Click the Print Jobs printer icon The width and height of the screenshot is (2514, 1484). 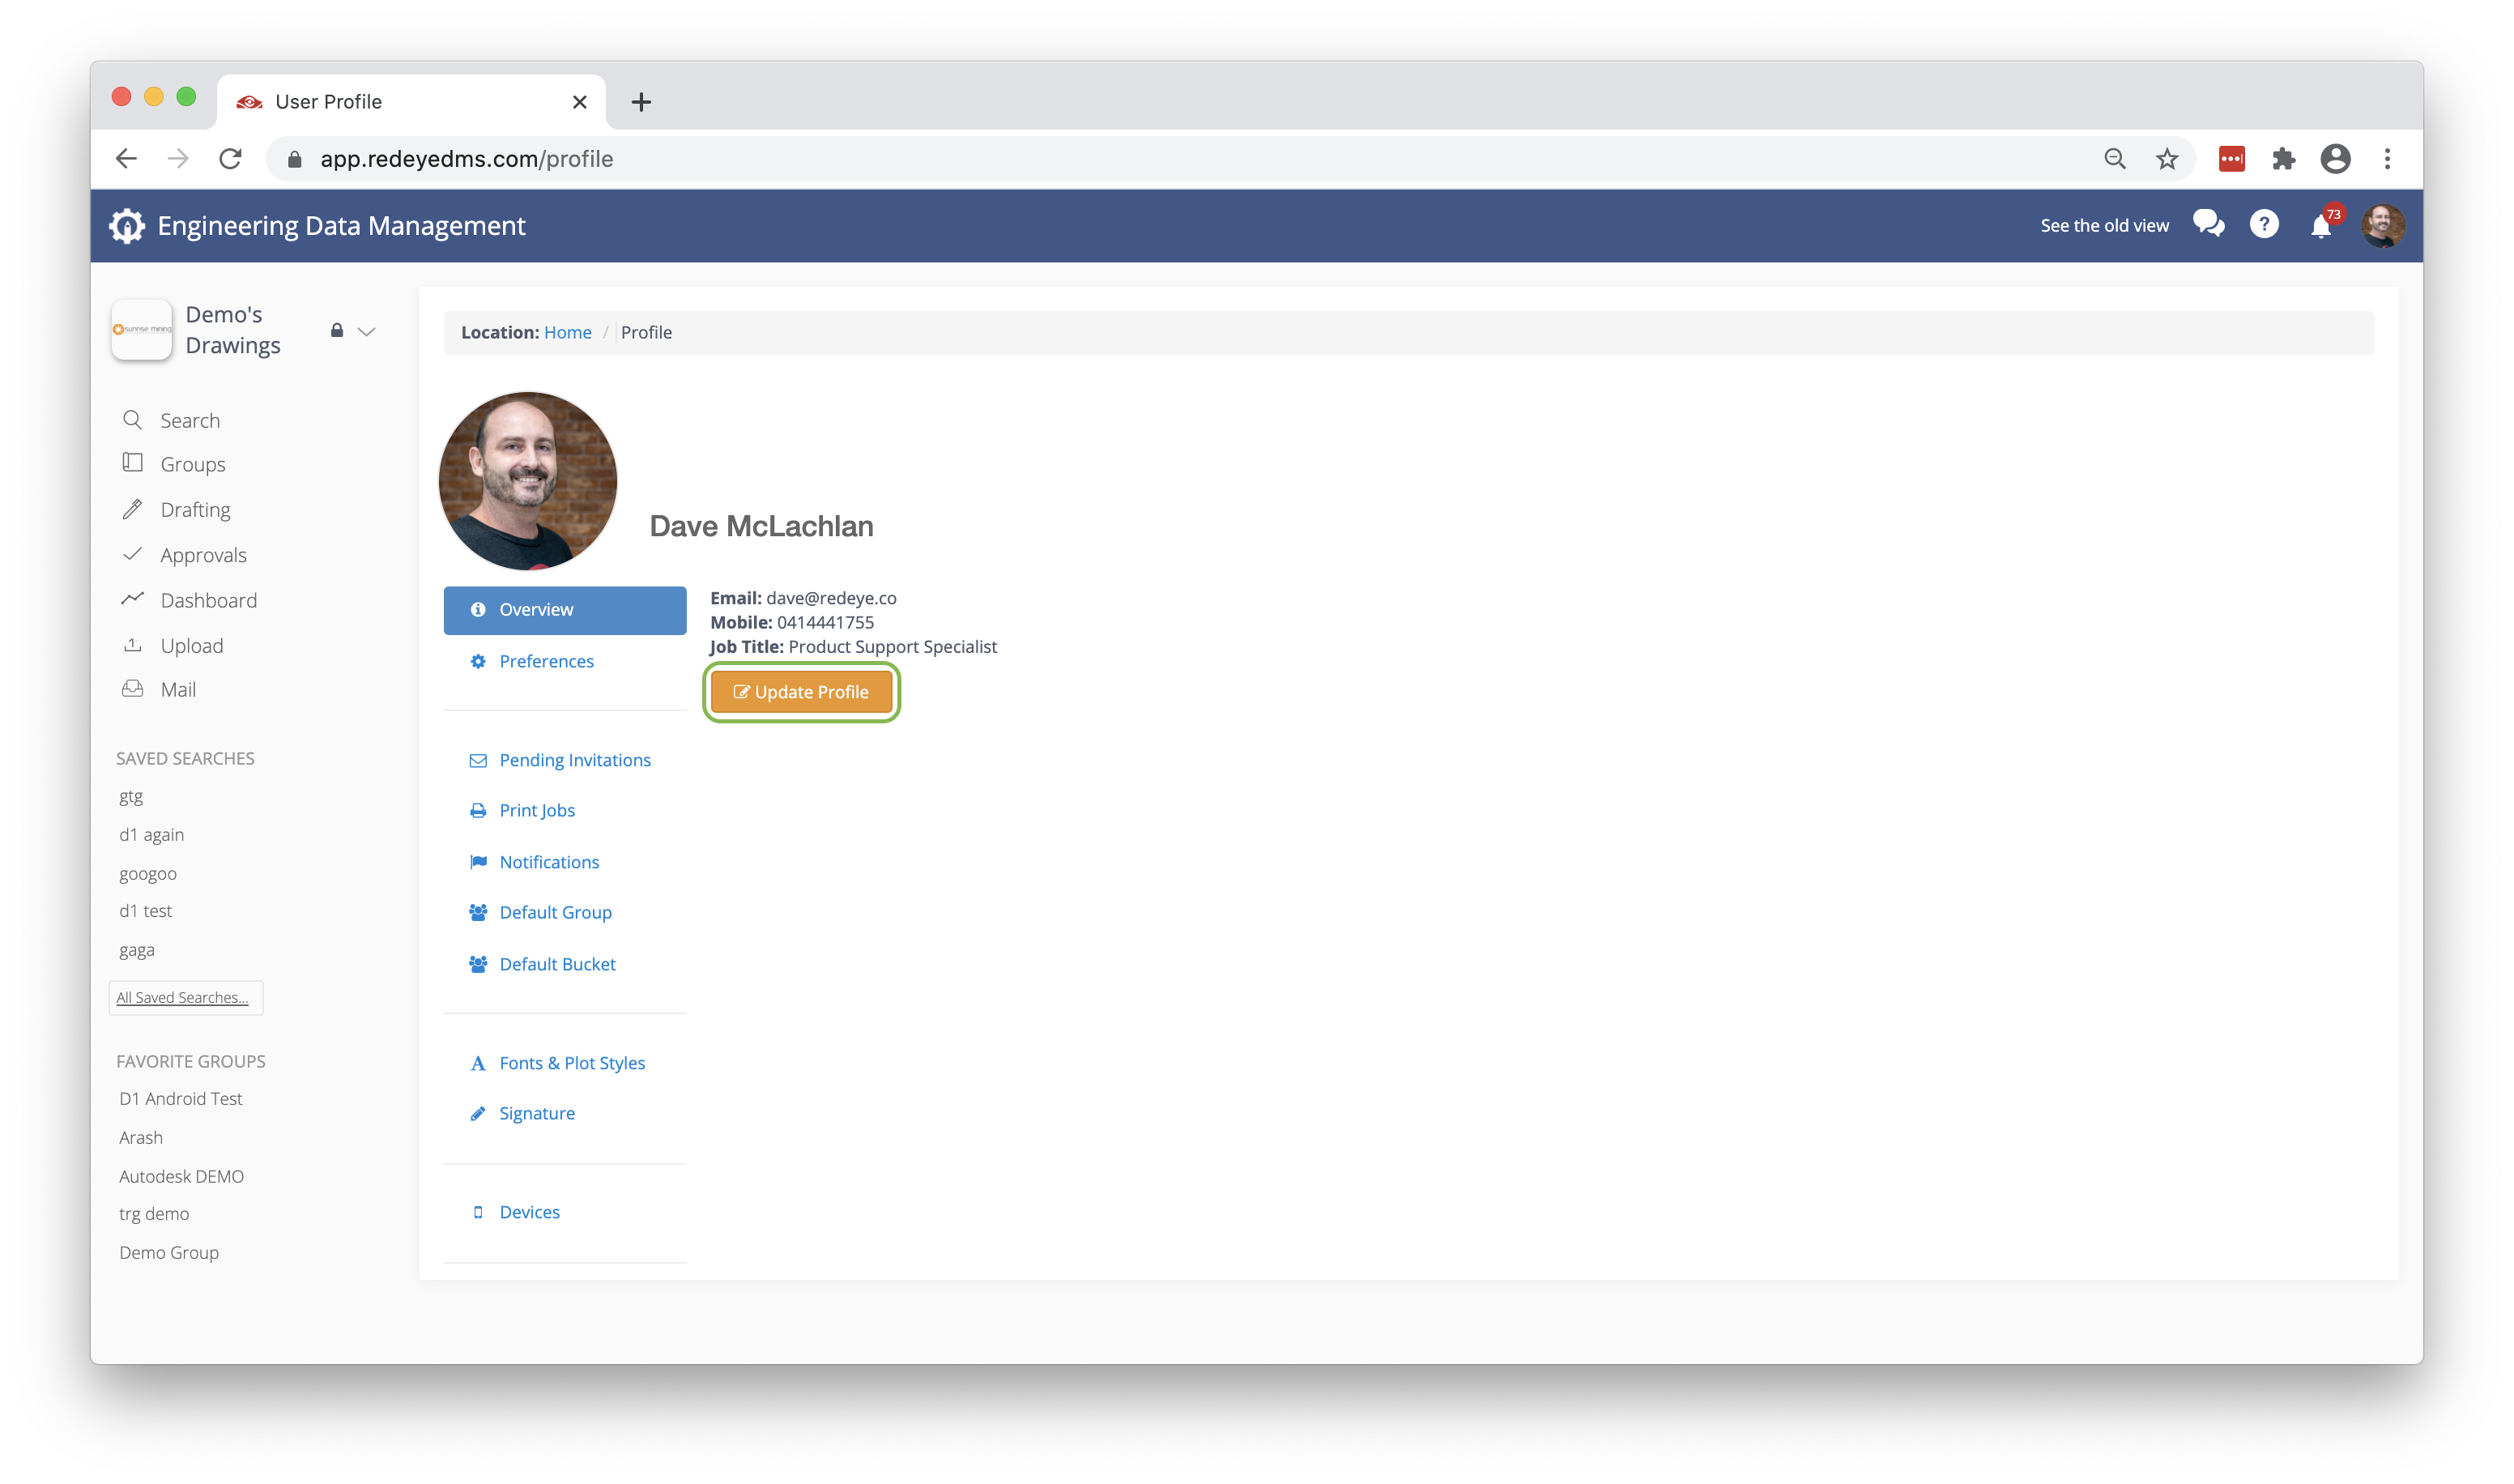point(478,811)
